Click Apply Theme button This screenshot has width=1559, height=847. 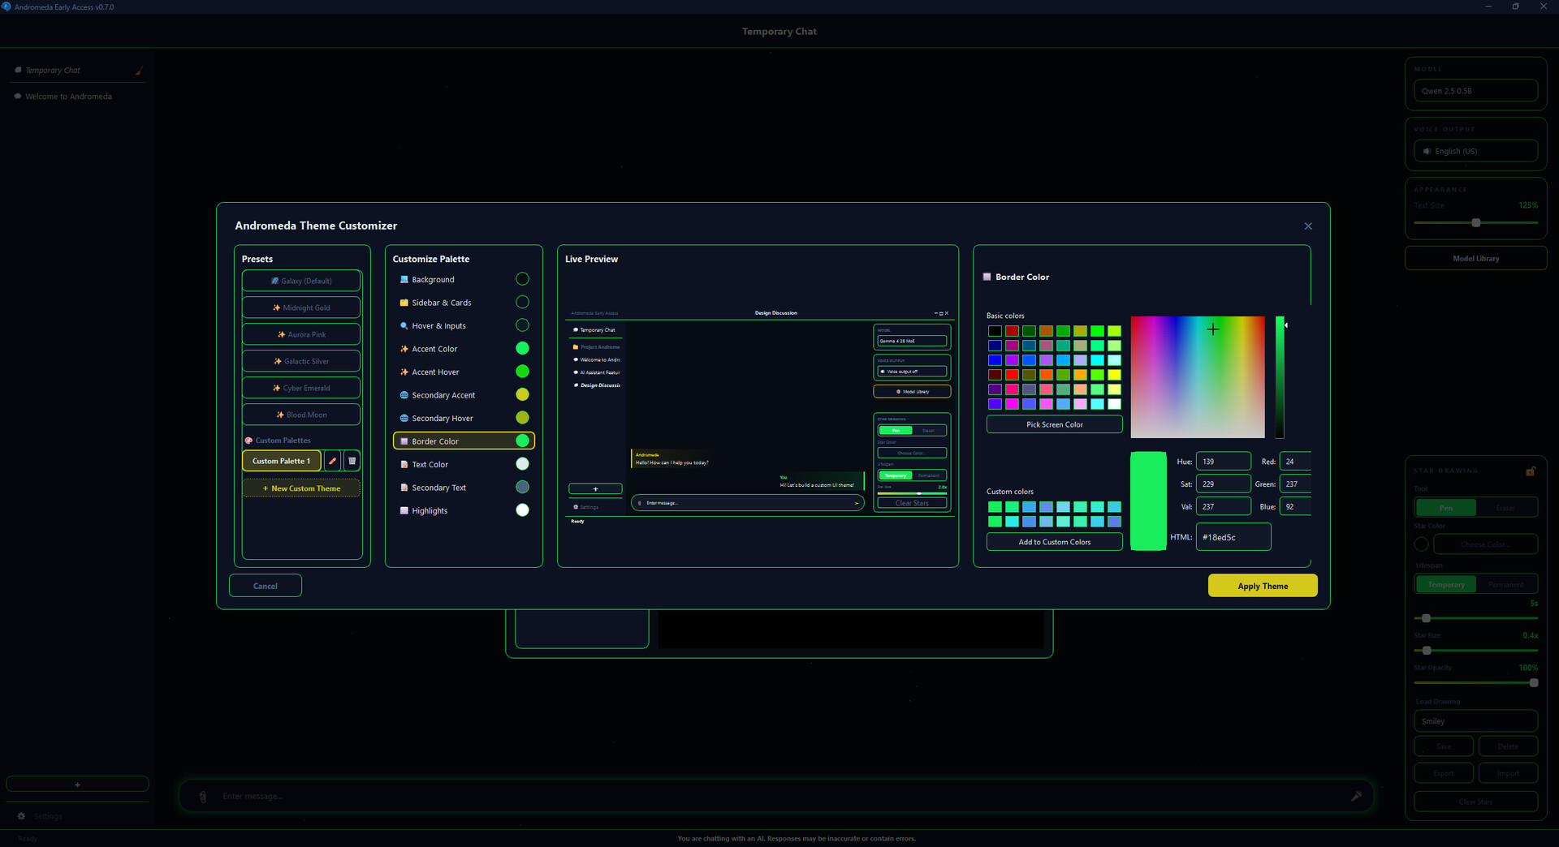tap(1263, 586)
